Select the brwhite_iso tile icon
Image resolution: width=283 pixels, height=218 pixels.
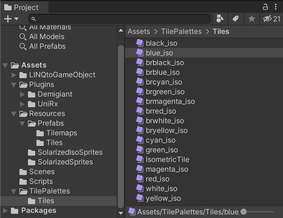pyautogui.click(x=140, y=121)
